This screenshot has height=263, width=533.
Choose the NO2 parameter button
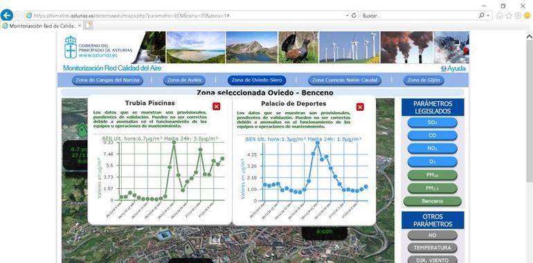[x=432, y=149]
